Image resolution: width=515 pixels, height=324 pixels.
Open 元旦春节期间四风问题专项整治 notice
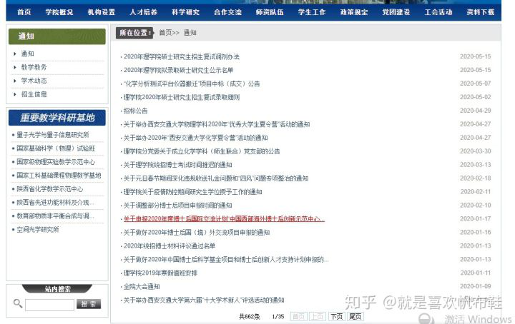tap(216, 178)
